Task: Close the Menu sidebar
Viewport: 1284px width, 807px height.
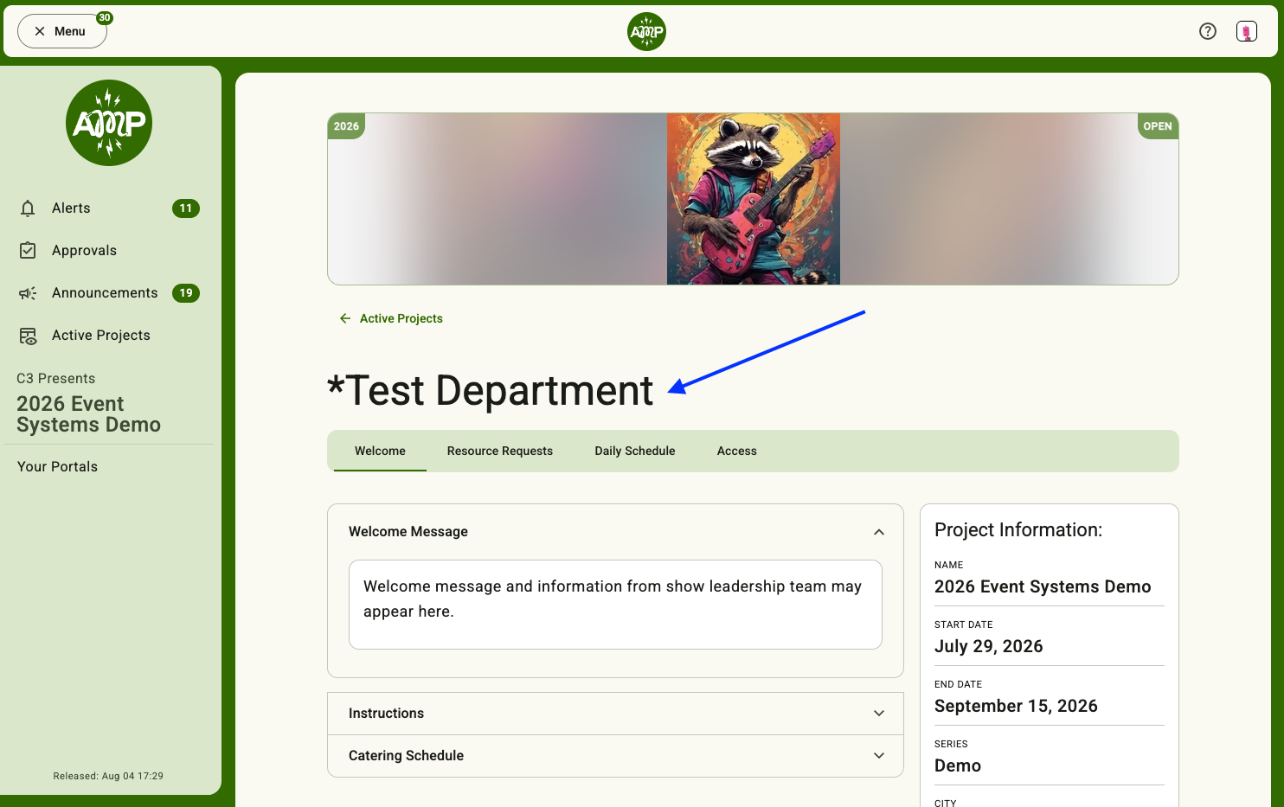Action: pos(61,31)
